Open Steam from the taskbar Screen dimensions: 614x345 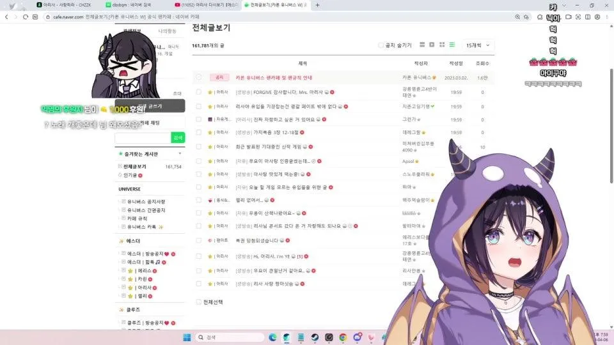(315, 337)
